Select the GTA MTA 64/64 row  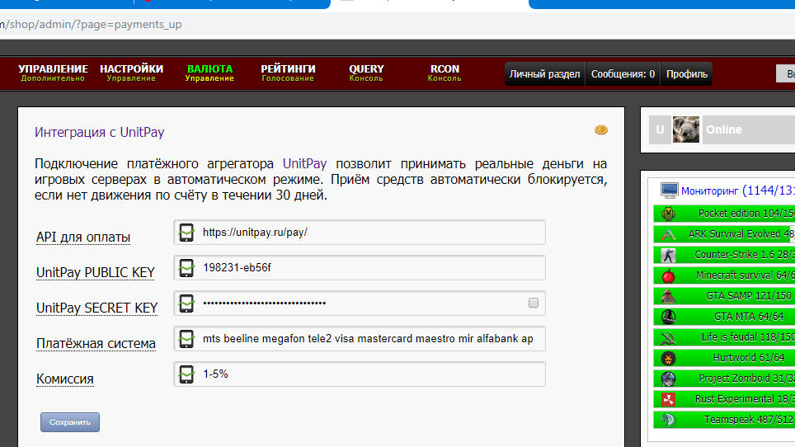point(724,317)
